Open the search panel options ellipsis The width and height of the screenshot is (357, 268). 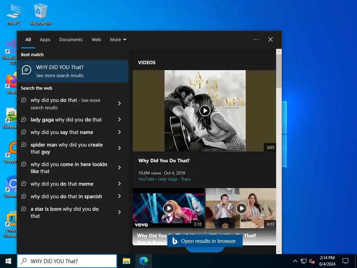point(256,40)
